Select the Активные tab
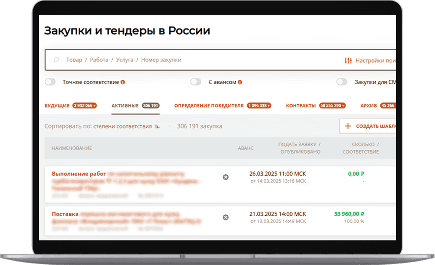Image resolution: width=435 pixels, height=265 pixels. [x=125, y=105]
